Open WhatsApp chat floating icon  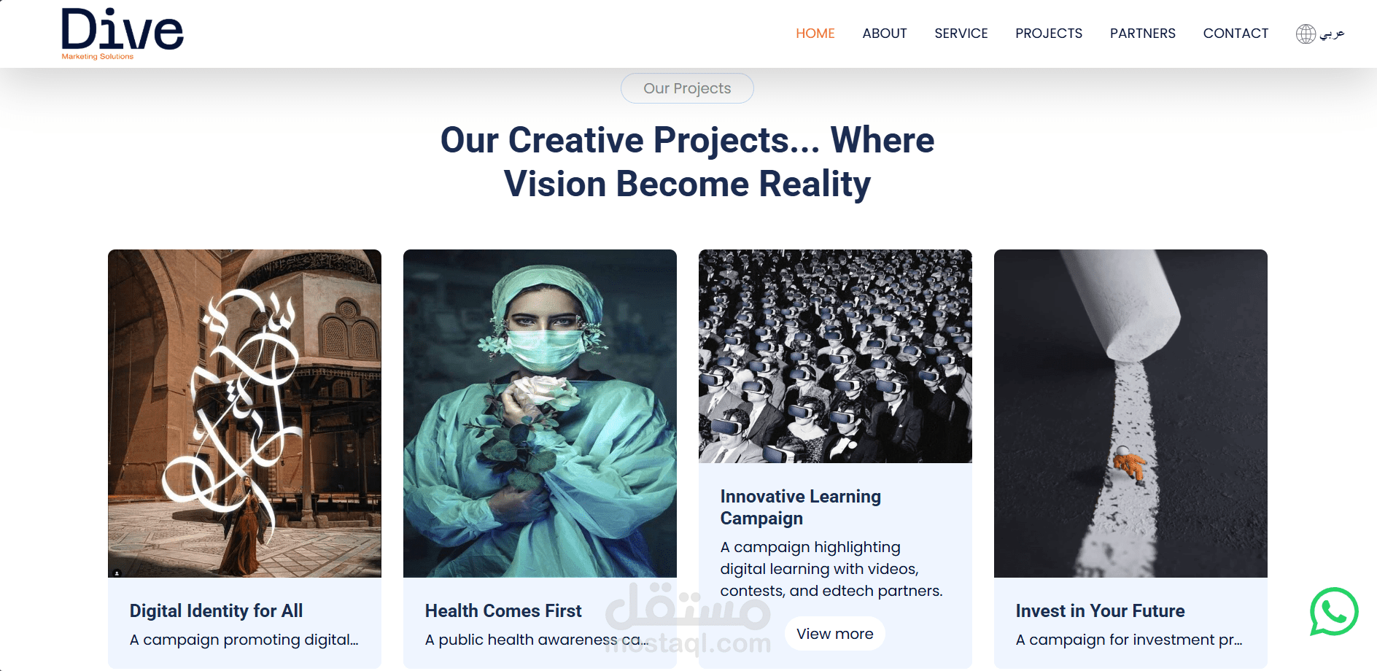(1334, 611)
